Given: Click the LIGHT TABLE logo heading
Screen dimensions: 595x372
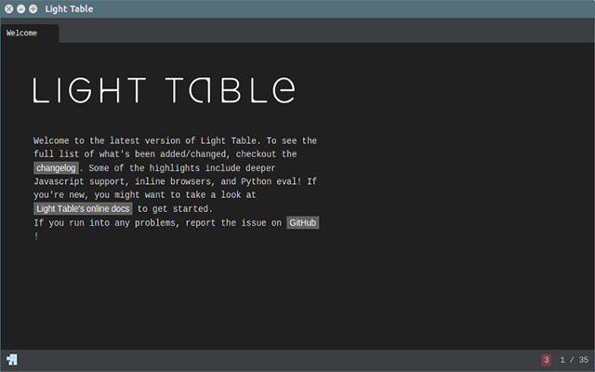Looking at the screenshot, I should [164, 90].
